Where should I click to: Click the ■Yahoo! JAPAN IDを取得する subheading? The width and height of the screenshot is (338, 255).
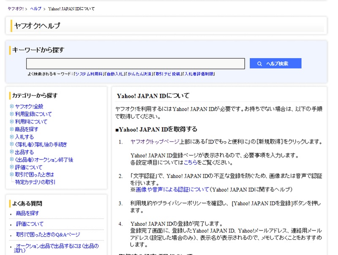tap(156, 129)
